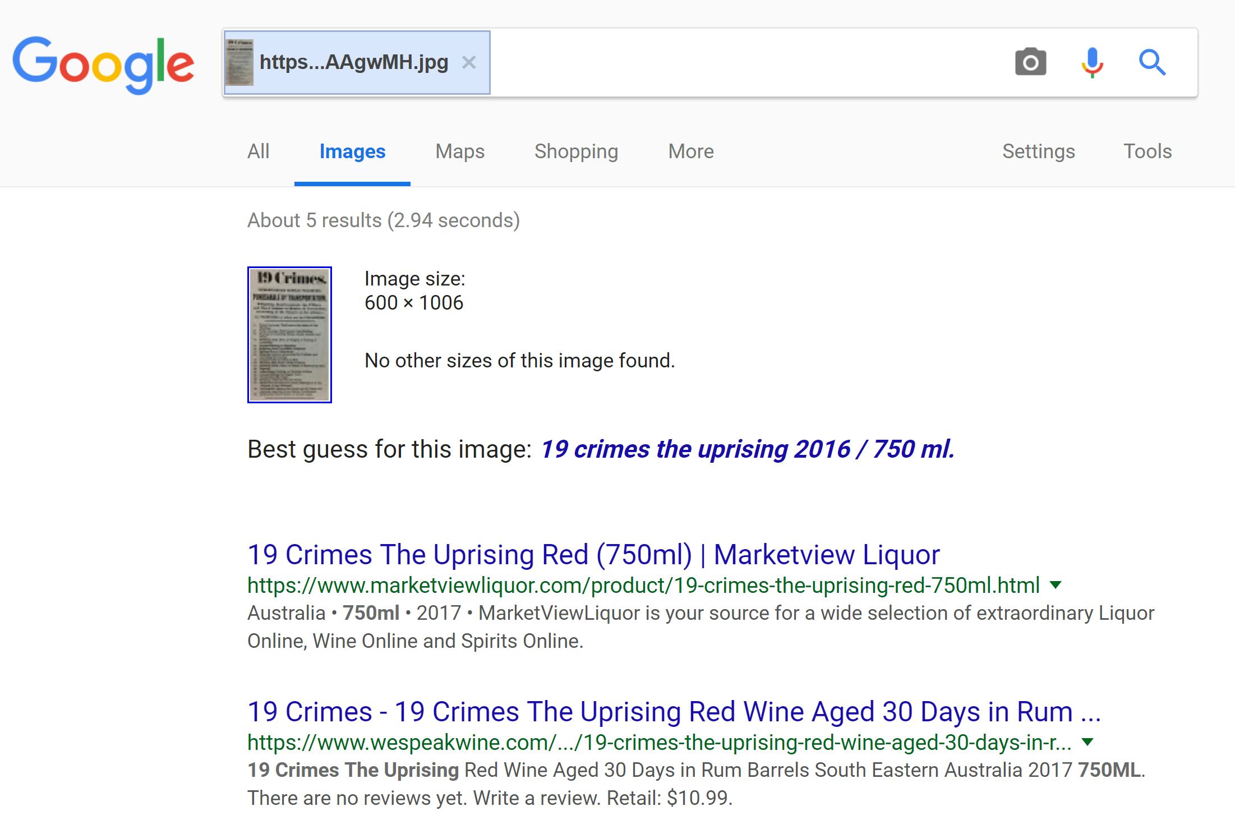Click the microphone voice search icon
Image resolution: width=1235 pixels, height=829 pixels.
coord(1091,62)
